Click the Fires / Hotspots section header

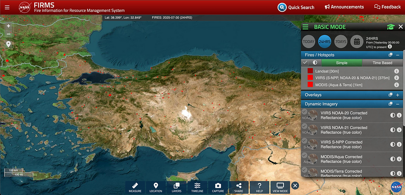352,55
